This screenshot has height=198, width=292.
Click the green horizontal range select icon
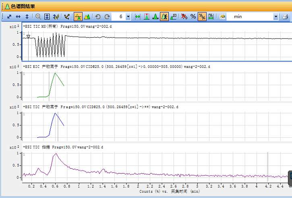[x=137, y=16]
